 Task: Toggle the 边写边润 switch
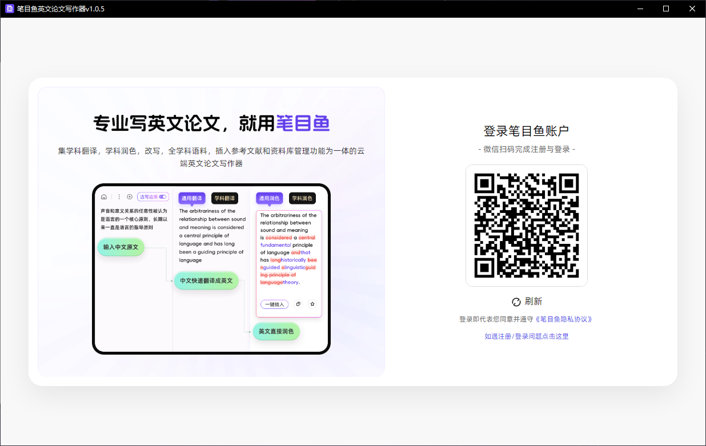(x=162, y=196)
